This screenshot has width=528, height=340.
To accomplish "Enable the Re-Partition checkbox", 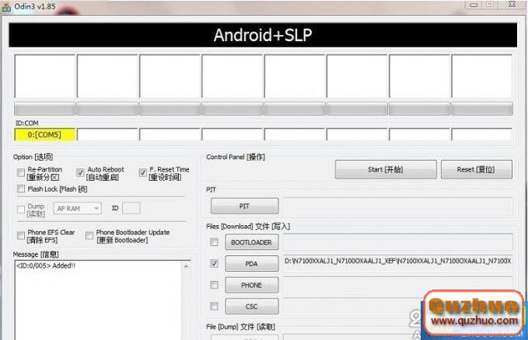I will 21,173.
